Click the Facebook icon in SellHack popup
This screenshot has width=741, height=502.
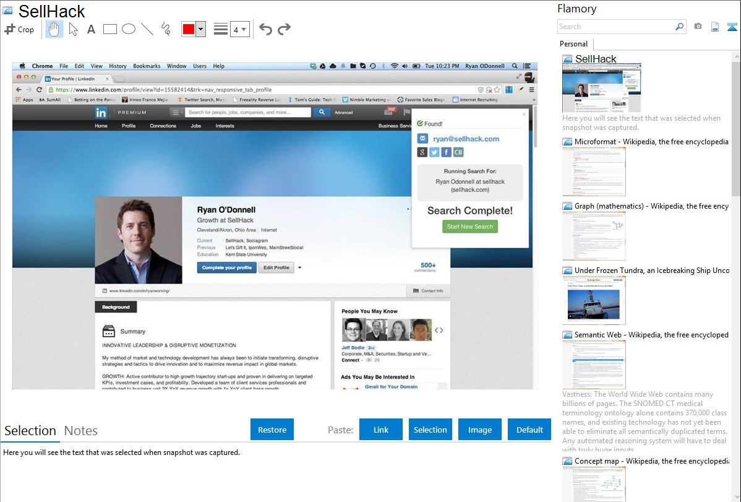(446, 152)
